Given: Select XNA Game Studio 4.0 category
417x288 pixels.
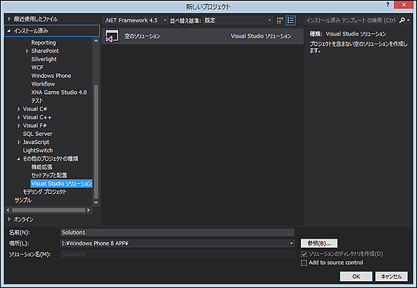Looking at the screenshot, I should point(60,93).
